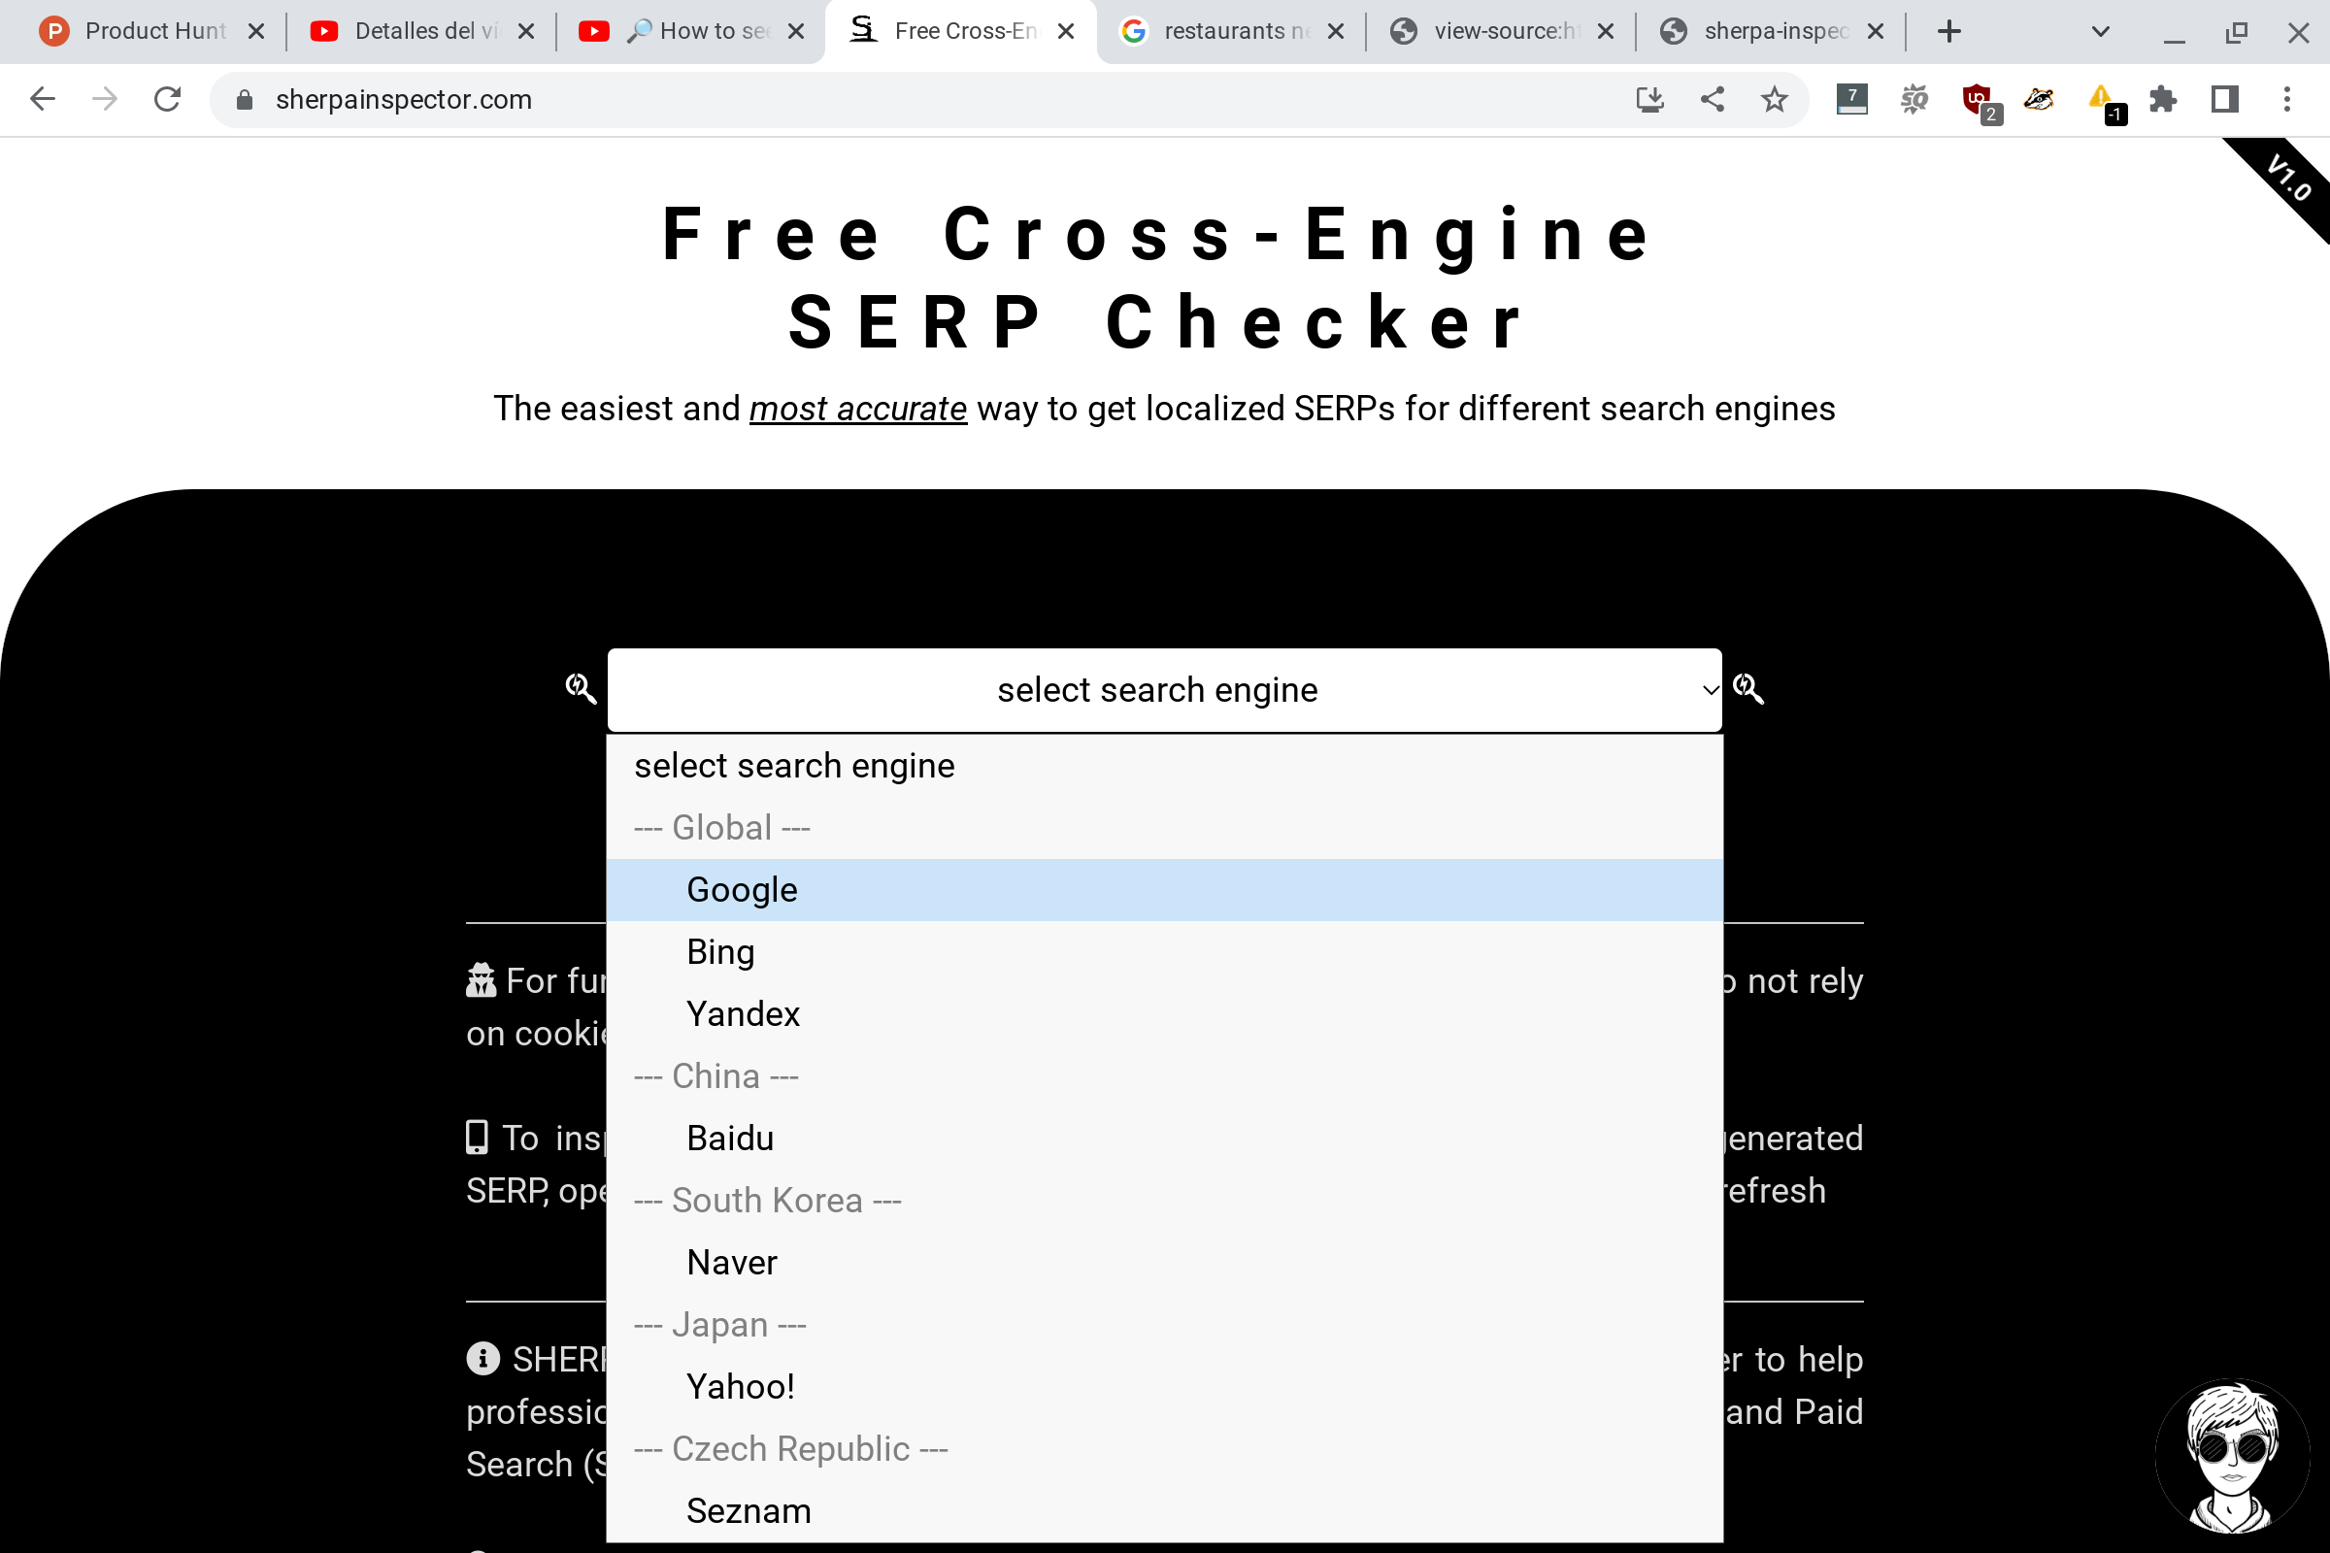Screen dimensions: 2330x1553
Task: Go forward with the browser arrow
Action: 105,99
